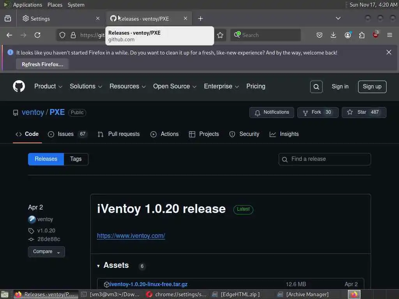Open the Firefox View icon
The image size is (399, 299).
point(8,19)
